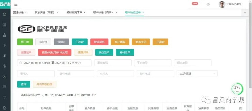Open the settings gear in the header
The image size is (252, 111).
click(208, 5)
